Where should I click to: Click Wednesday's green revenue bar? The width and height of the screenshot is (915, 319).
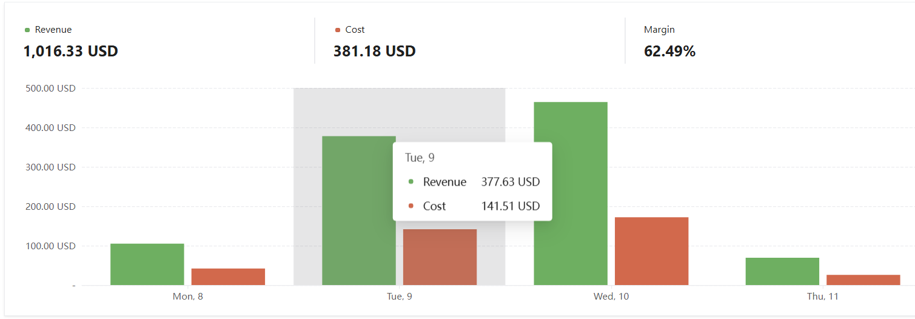point(571,193)
